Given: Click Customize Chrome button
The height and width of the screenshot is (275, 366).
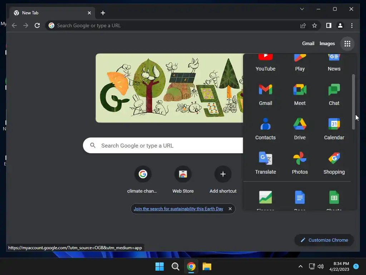Looking at the screenshot, I should pyautogui.click(x=324, y=240).
